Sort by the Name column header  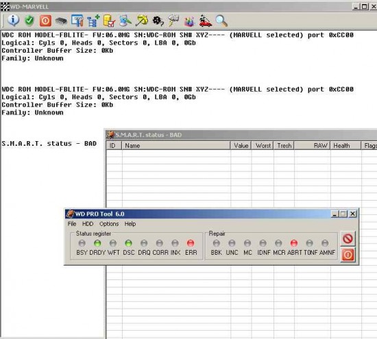(x=176, y=145)
